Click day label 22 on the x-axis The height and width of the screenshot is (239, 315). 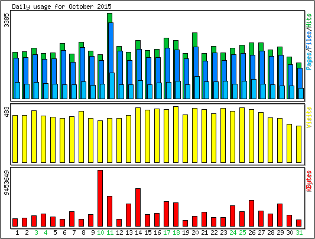pyautogui.click(x=214, y=233)
